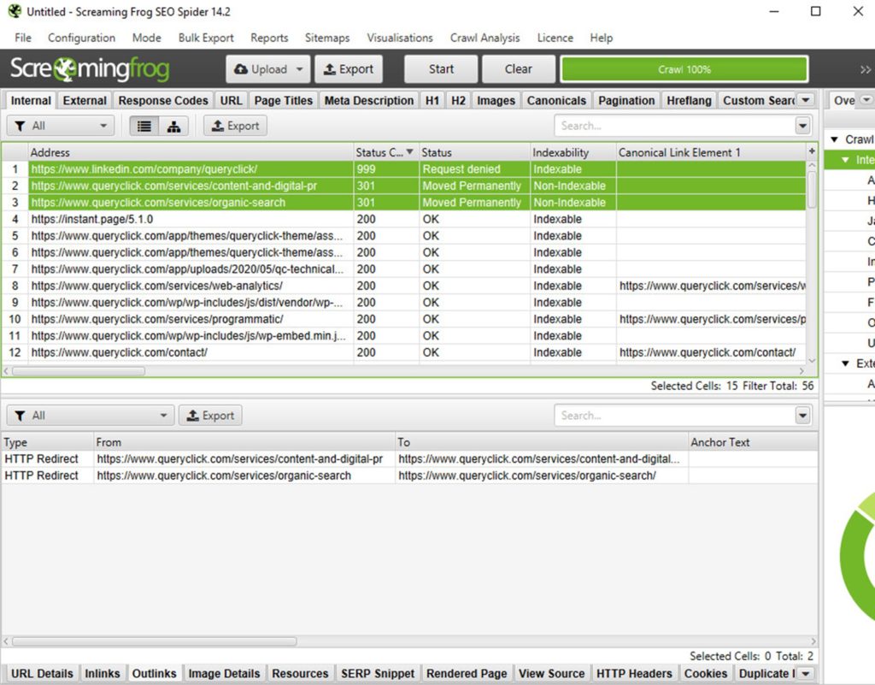This screenshot has height=685, width=875.
Task: Select the https://instant.page/5.1.0 row
Action: [x=404, y=219]
